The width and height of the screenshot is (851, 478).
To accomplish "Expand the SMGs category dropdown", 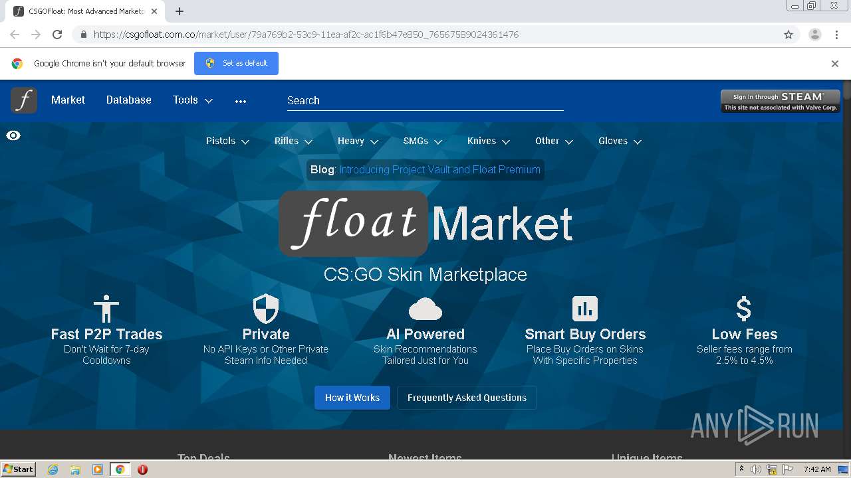I will [x=422, y=141].
